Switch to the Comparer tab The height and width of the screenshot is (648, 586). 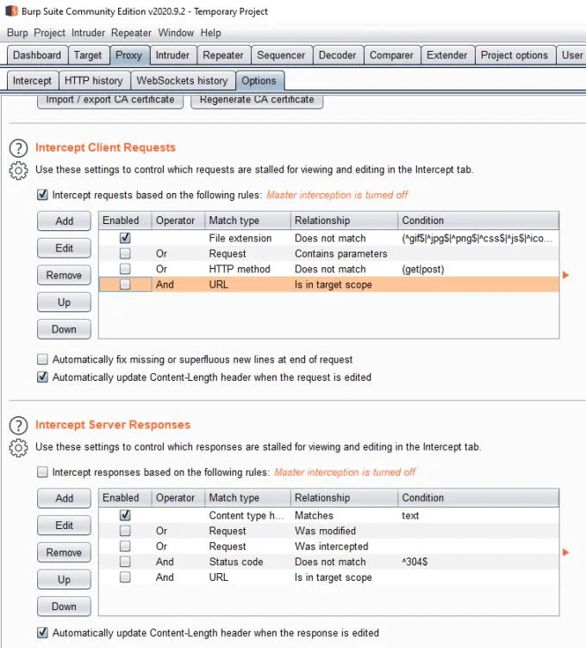pos(391,55)
